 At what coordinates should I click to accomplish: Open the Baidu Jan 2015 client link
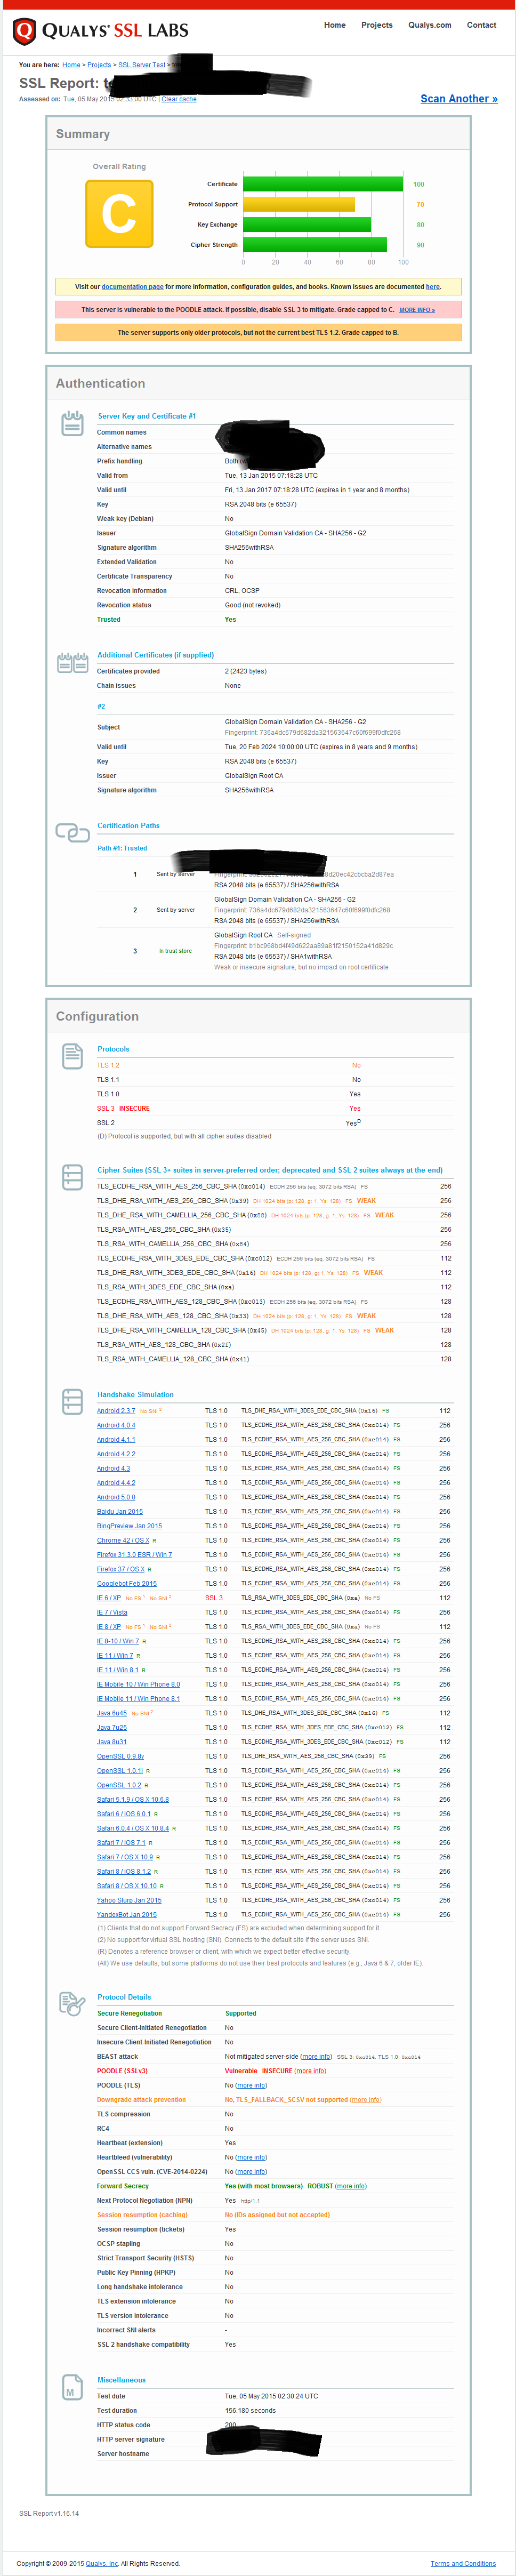(x=120, y=1512)
